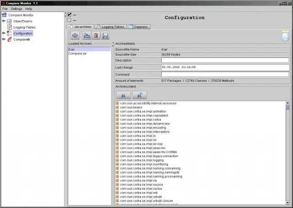Click the Comment input field
Image resolution: width=293 pixels, height=208 pixels.
tap(225, 74)
